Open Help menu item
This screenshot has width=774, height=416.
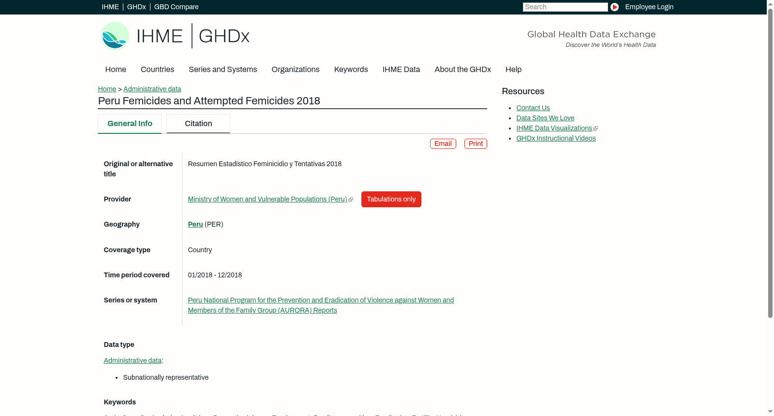[514, 70]
